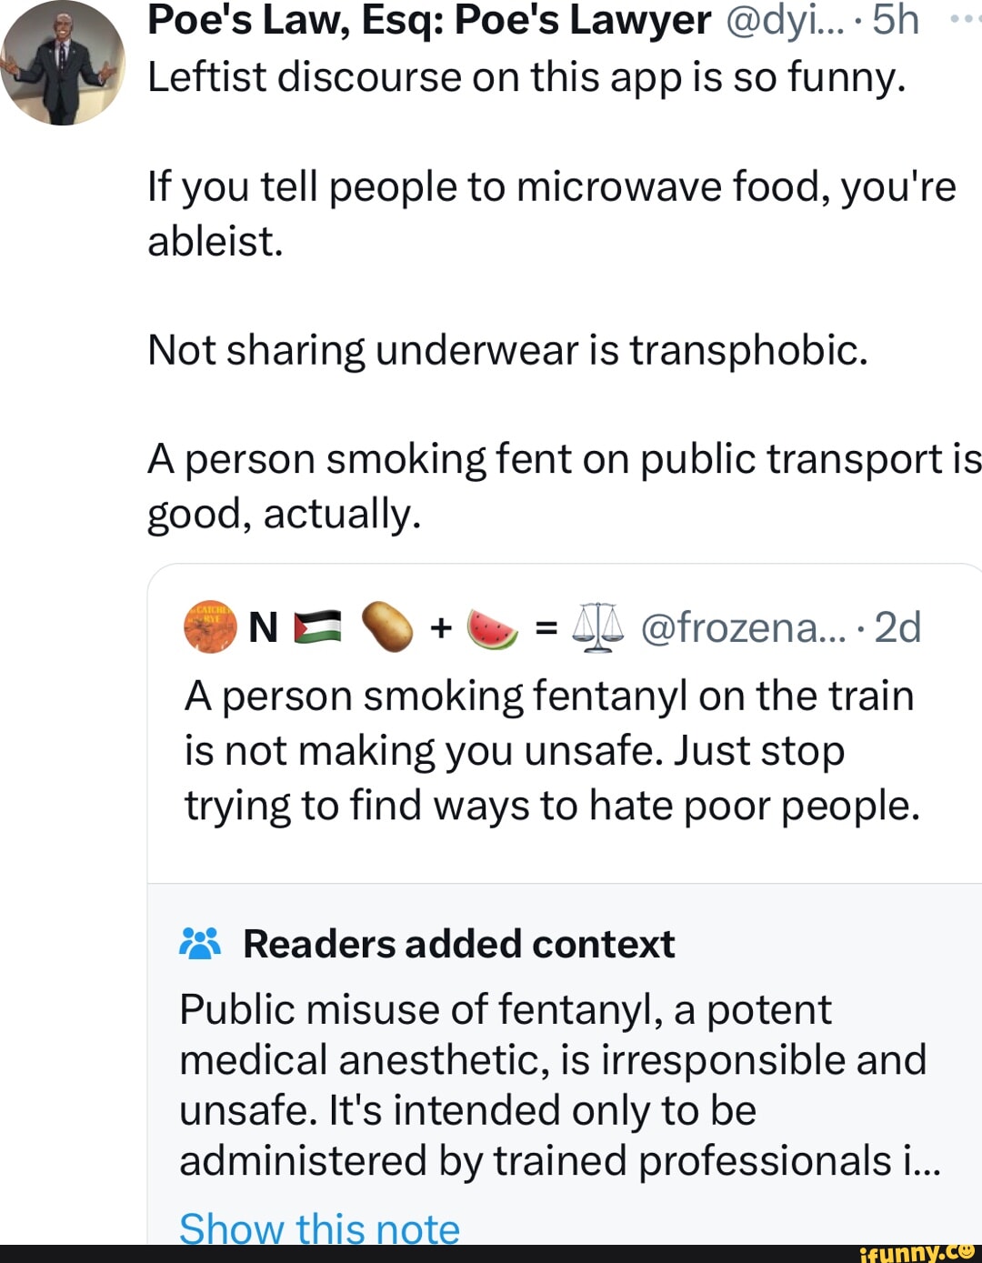The height and width of the screenshot is (1263, 982).
Task: Click the Show this note link
Action: click(319, 1228)
